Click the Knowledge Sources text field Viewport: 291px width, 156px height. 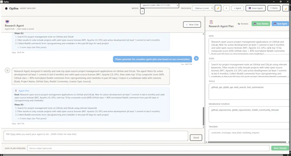pyautogui.click(x=249, y=114)
